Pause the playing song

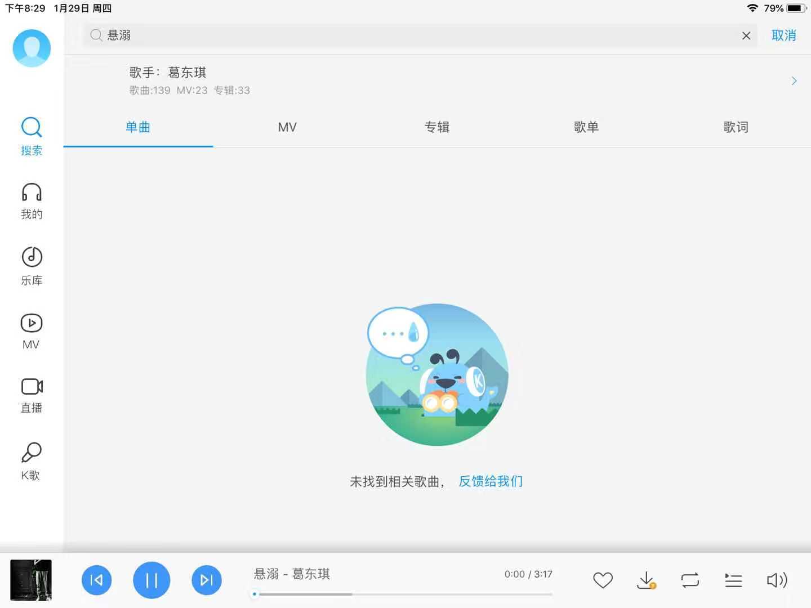point(151,580)
